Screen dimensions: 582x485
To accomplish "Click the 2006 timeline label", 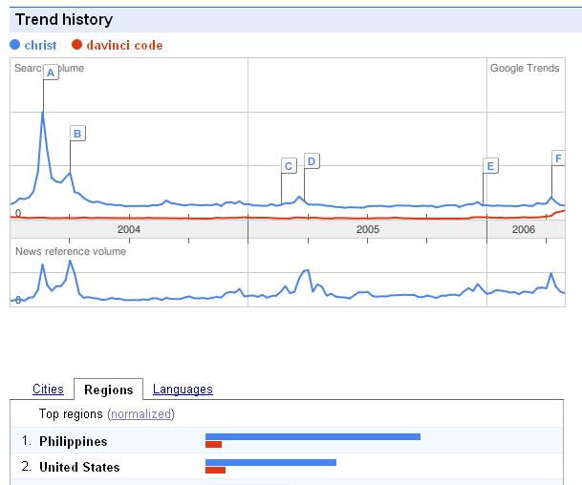I will tap(524, 229).
